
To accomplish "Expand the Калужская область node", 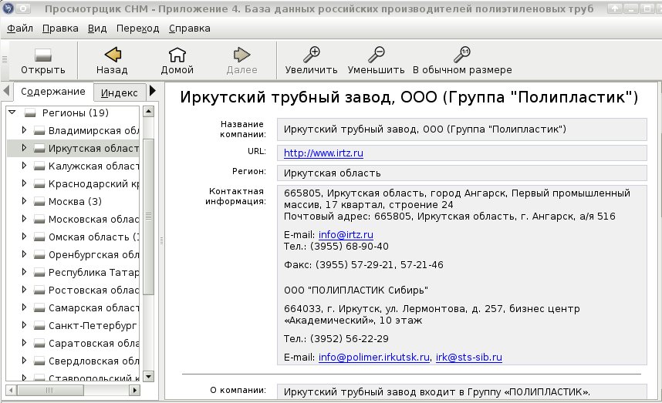I will [24, 166].
